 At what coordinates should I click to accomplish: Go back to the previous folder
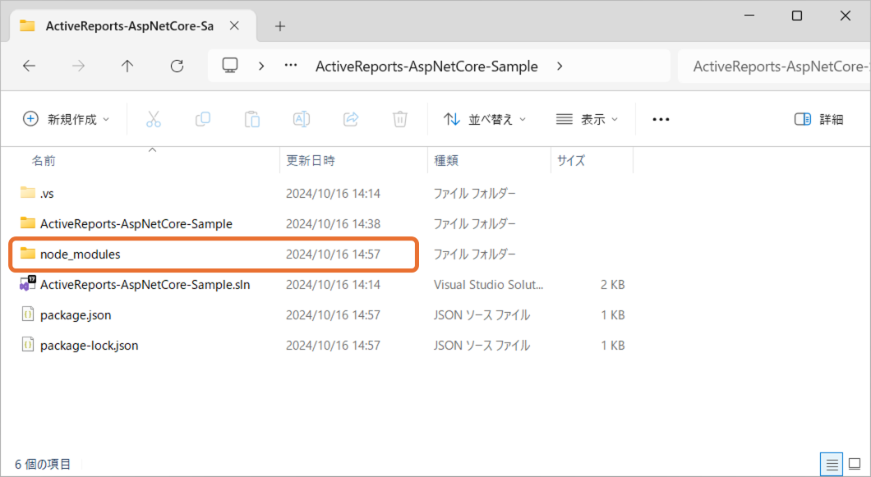29,66
